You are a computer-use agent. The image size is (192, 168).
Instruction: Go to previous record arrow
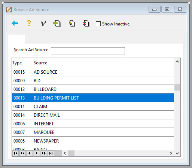(30, 153)
